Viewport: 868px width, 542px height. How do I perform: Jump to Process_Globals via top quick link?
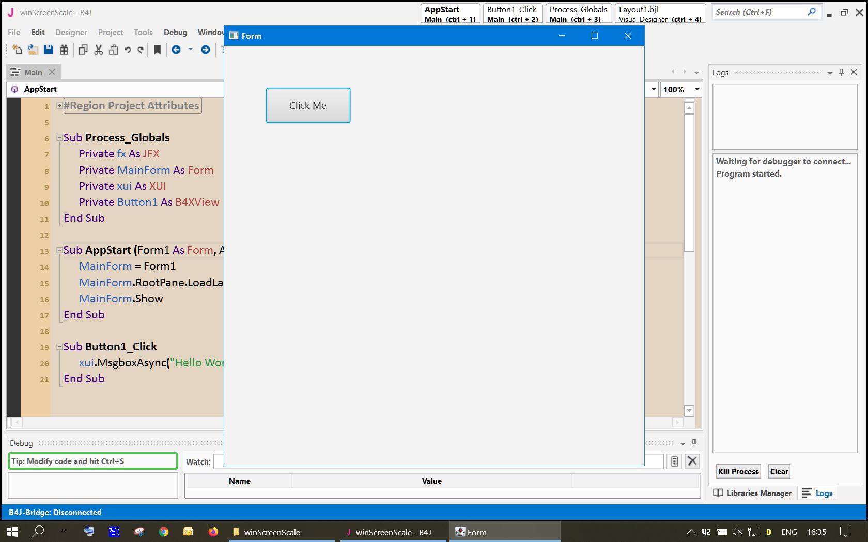click(579, 13)
